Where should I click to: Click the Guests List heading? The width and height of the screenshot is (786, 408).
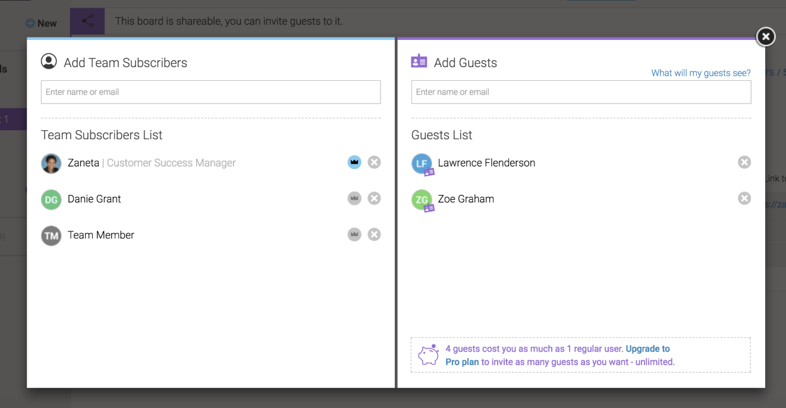pyautogui.click(x=442, y=135)
